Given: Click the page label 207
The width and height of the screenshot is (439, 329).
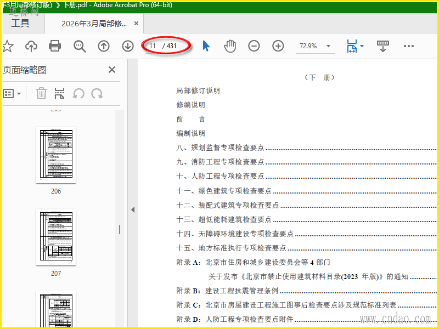Looking at the screenshot, I should [x=56, y=273].
